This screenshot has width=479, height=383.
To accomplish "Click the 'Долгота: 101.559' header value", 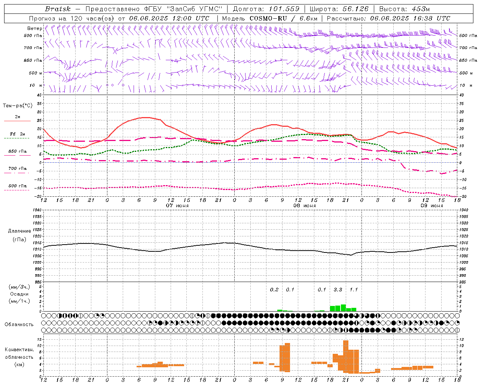I will 266,9.
